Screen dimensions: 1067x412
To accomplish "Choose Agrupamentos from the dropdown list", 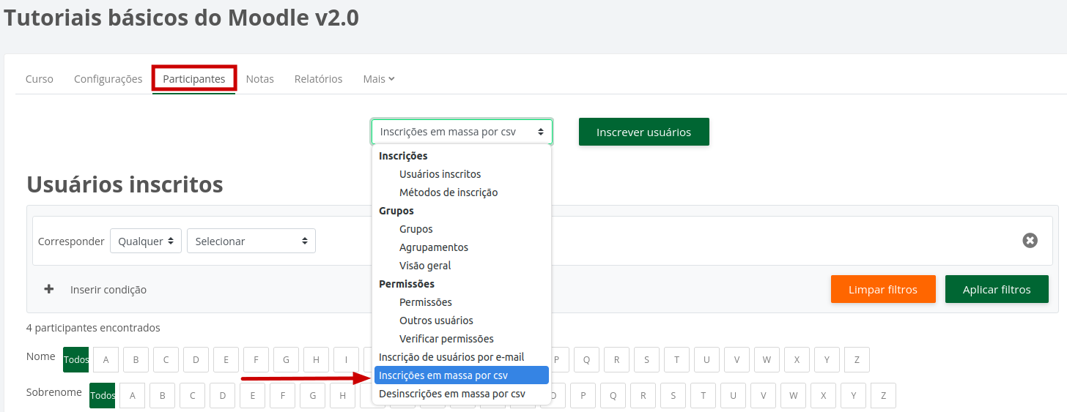I will 433,247.
